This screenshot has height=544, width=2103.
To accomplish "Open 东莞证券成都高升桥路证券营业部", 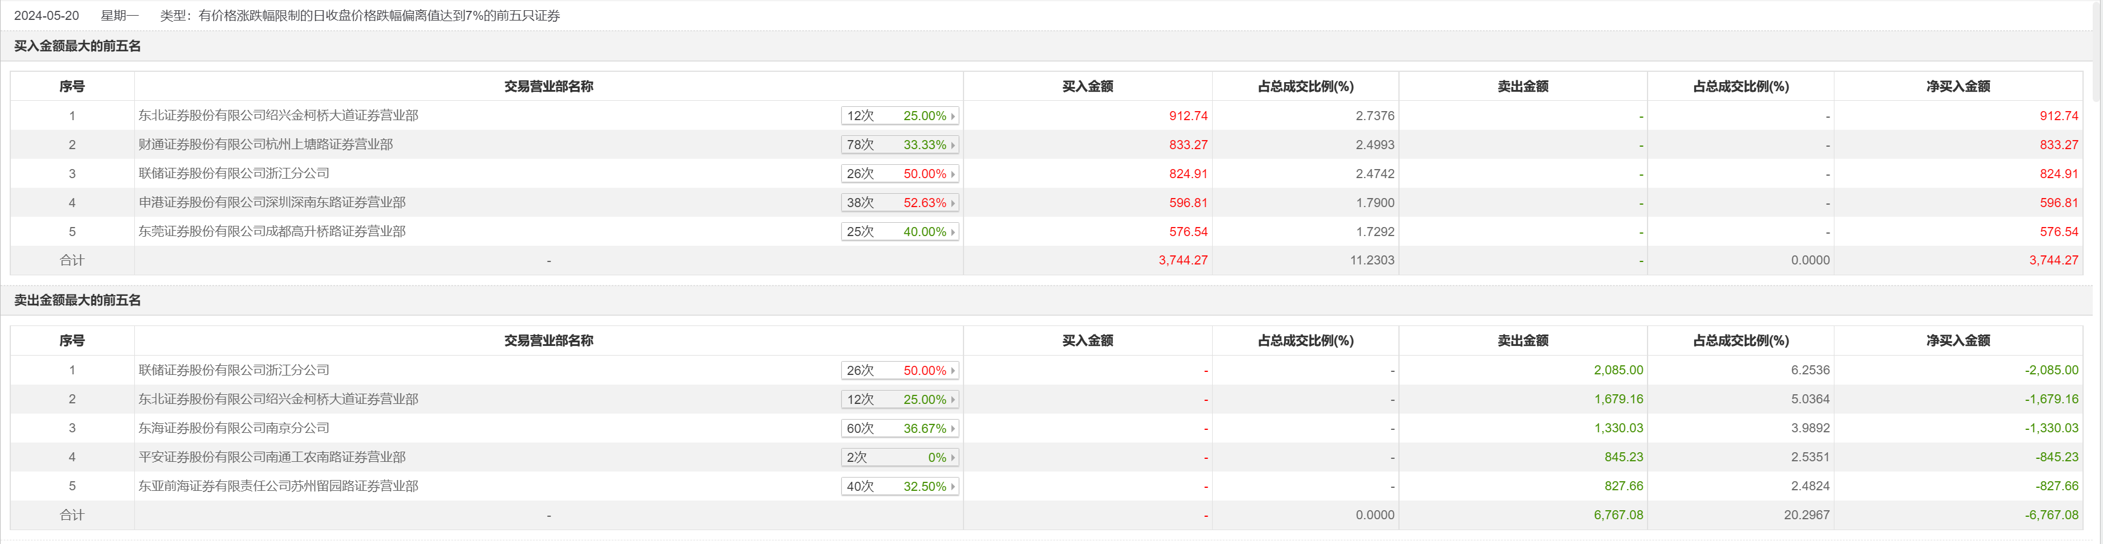I will click(272, 231).
